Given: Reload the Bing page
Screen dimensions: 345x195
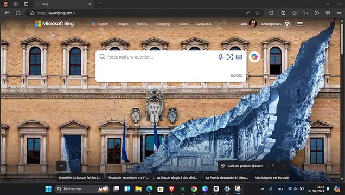Looking at the screenshot, I should coord(18,13).
